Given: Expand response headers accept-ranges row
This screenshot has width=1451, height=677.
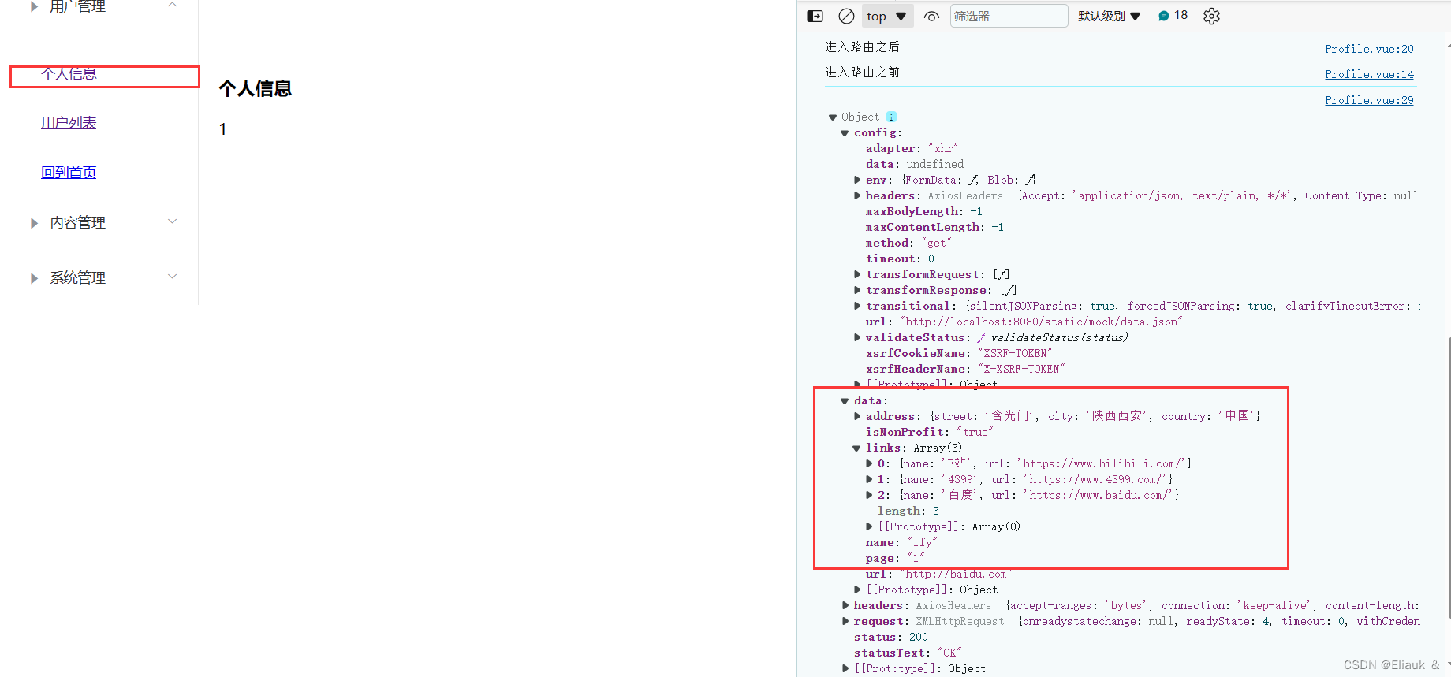Looking at the screenshot, I should pos(845,605).
